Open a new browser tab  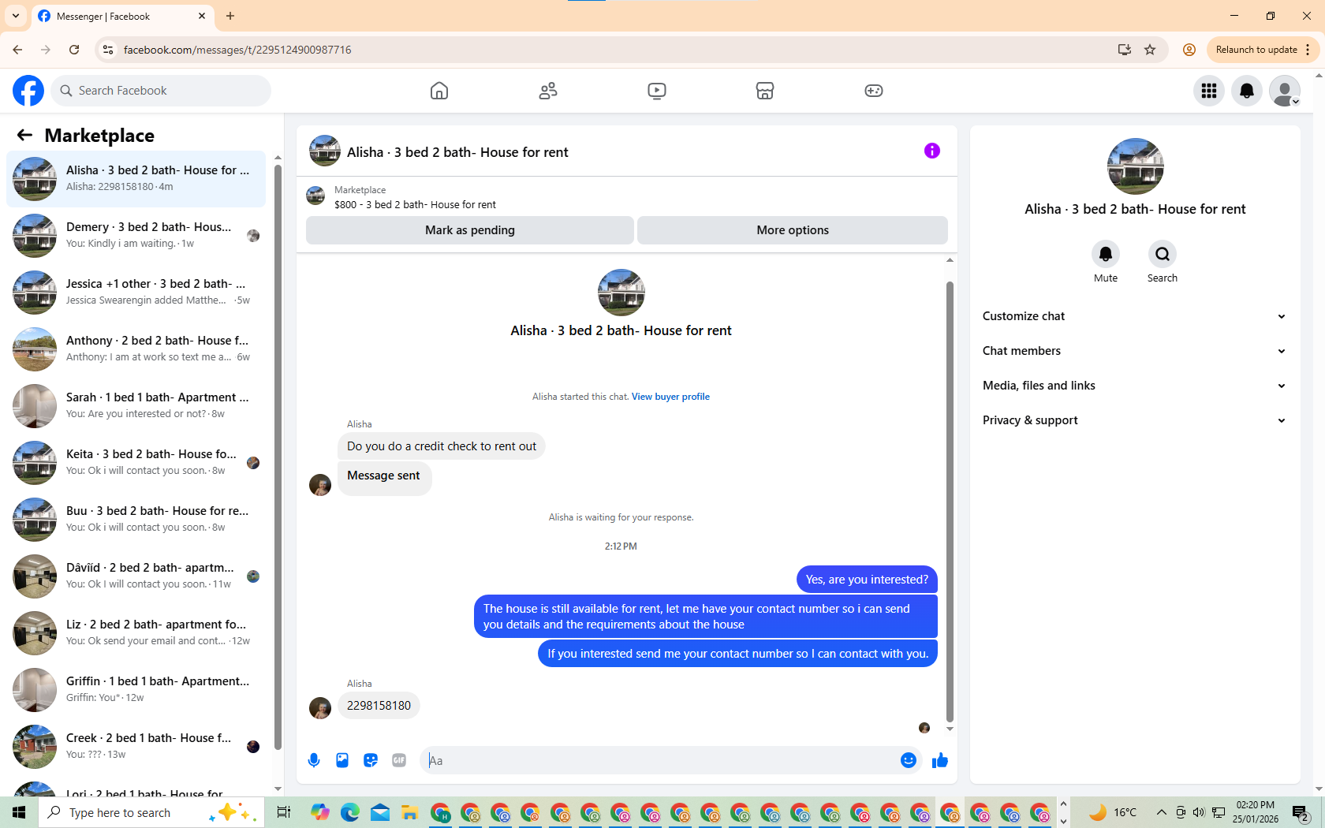[230, 16]
